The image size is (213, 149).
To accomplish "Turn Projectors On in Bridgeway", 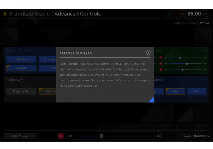I will (21, 91).
